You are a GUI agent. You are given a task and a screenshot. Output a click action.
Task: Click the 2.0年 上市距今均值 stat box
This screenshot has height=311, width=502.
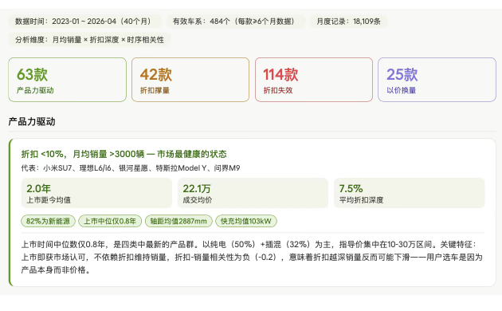(96, 193)
